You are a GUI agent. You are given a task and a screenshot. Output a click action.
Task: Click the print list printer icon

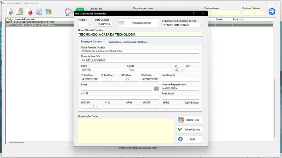click(39, 12)
